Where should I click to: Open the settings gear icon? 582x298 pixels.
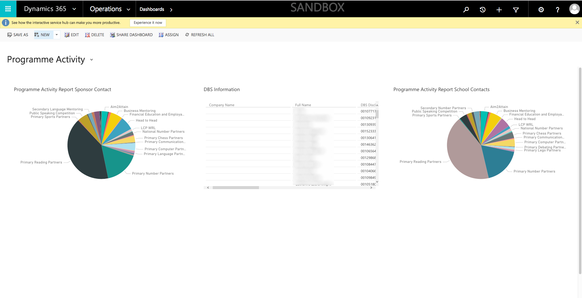(x=541, y=10)
